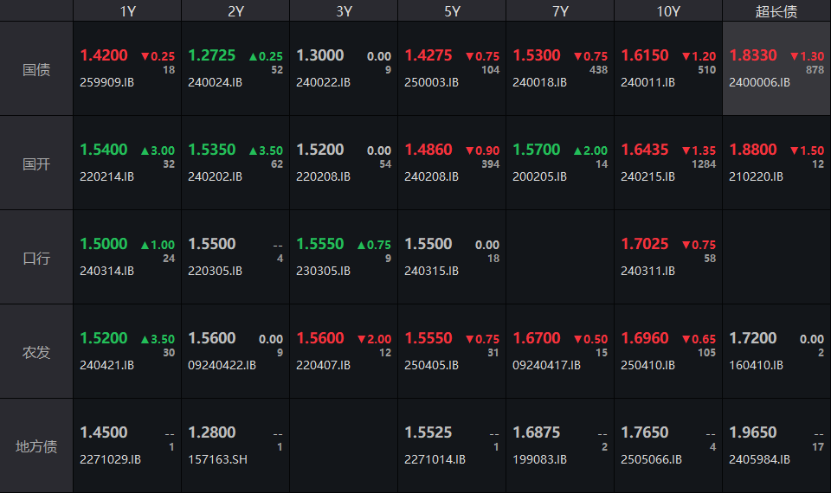Click bond code 09240422.IB
The height and width of the screenshot is (493, 831).
[x=222, y=365]
